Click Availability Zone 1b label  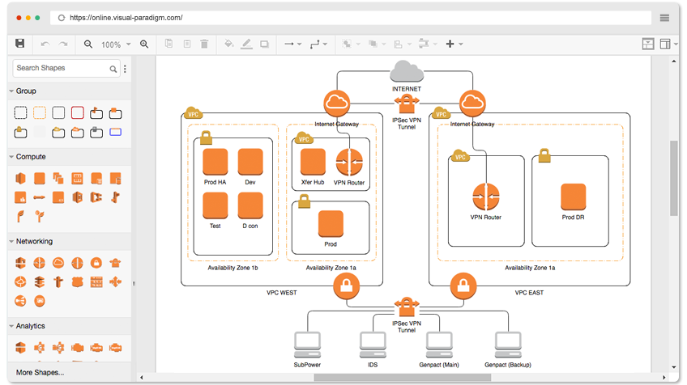(x=233, y=268)
